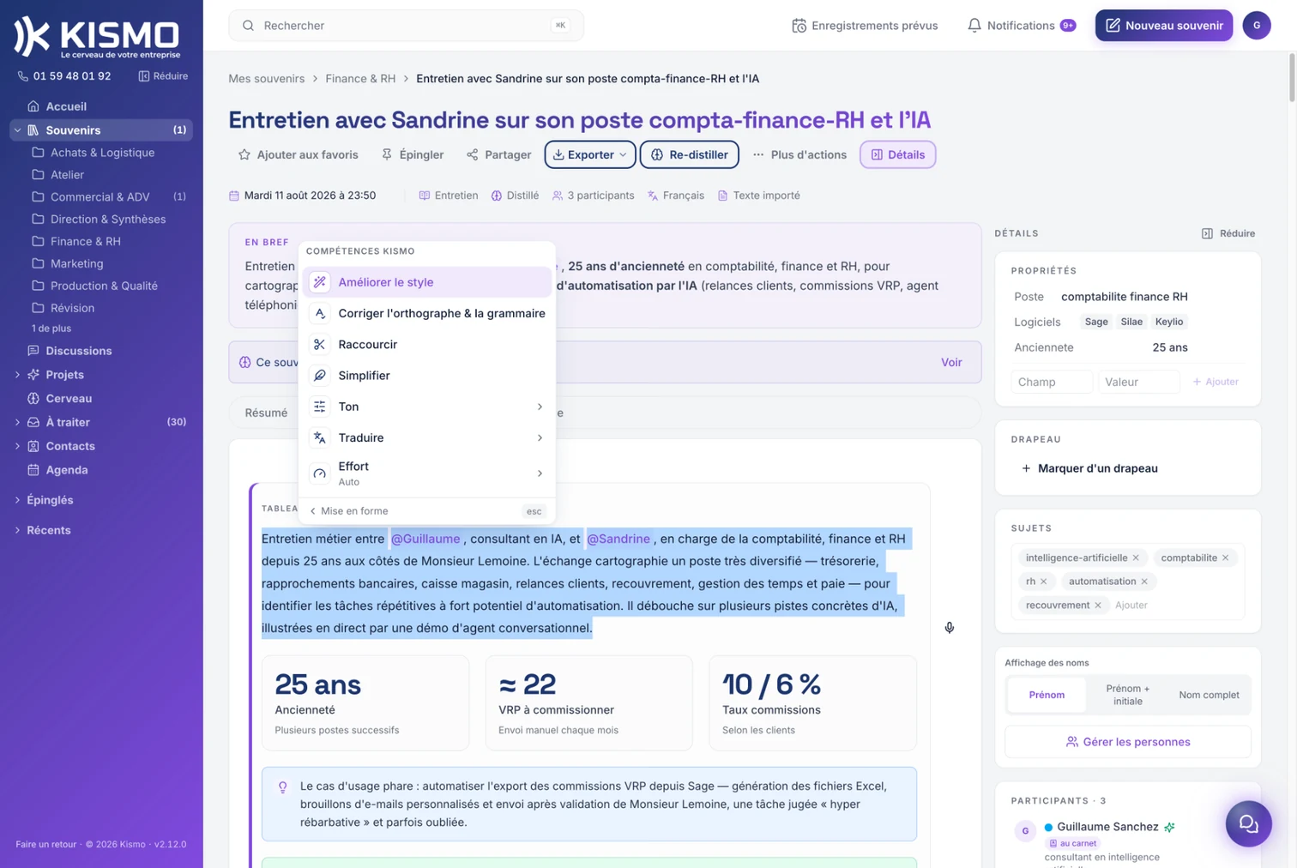This screenshot has width=1297, height=868.
Task: Open the Traduire submenu
Action: click(x=426, y=438)
